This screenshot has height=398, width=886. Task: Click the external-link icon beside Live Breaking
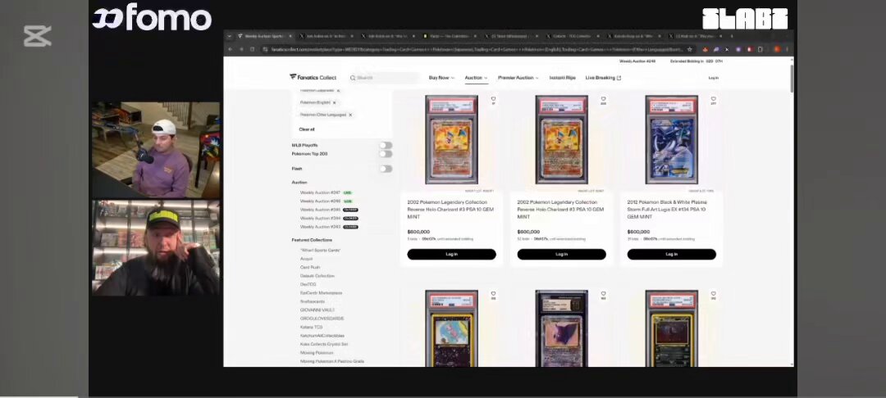point(619,78)
